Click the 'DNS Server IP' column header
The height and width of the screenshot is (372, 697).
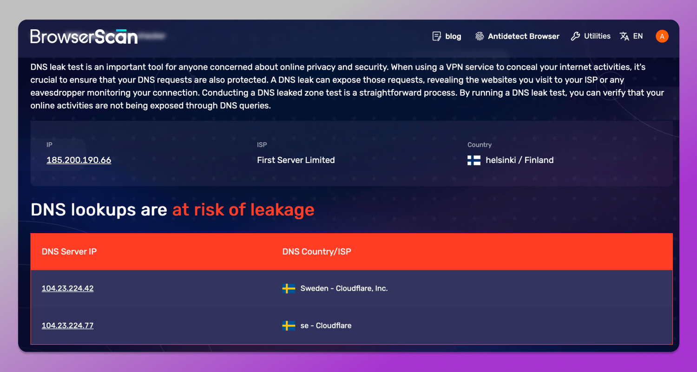point(69,252)
